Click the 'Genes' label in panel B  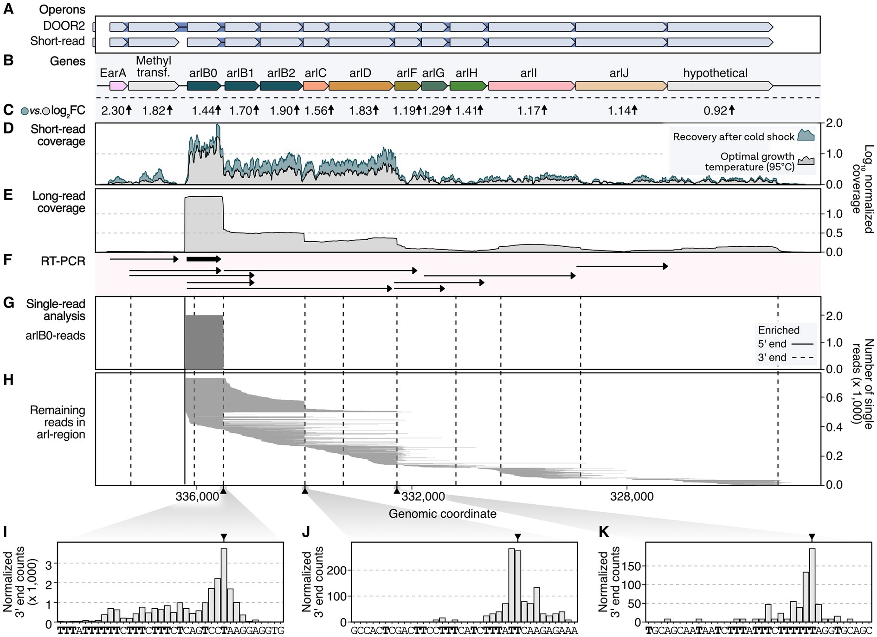(68, 61)
